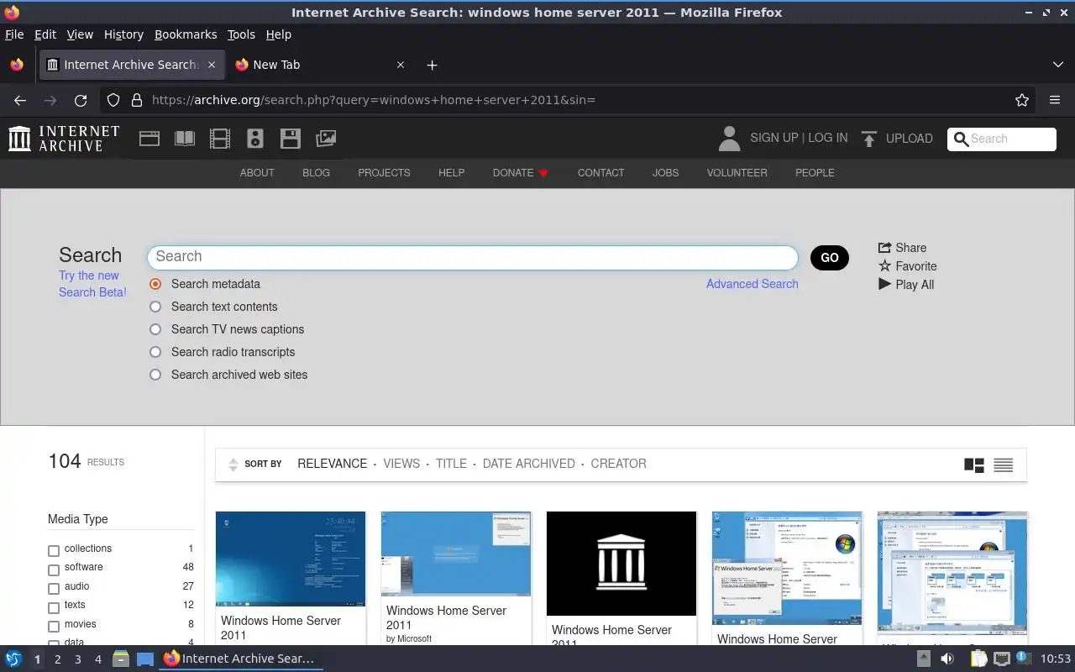This screenshot has width=1075, height=672.
Task: Open the Images icon
Action: click(x=326, y=139)
